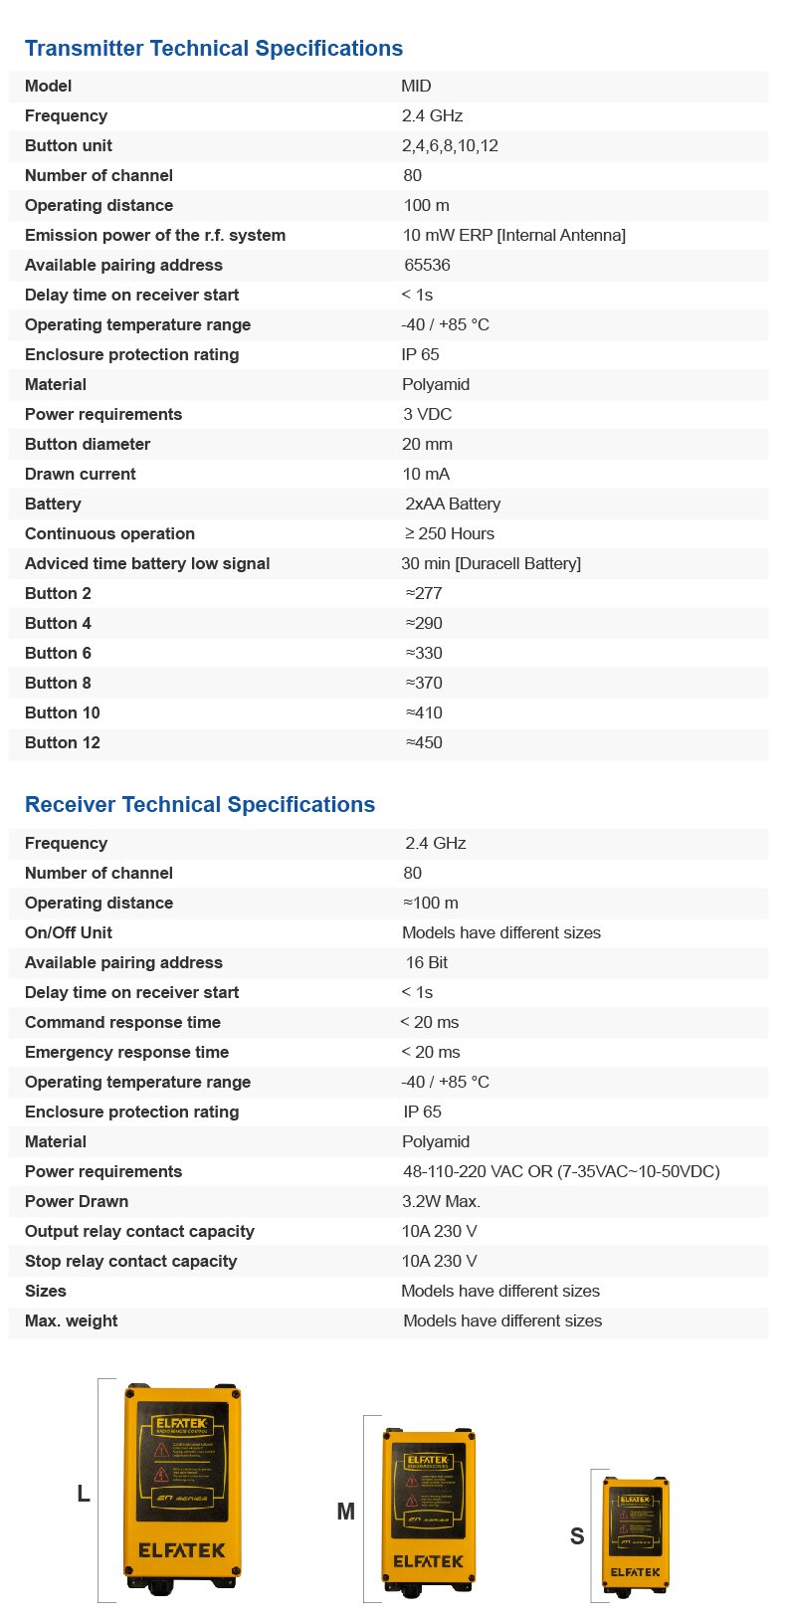The image size is (785, 1622).
Task: Select the Power Drawn value 3.2W Max.
Action: click(x=441, y=1201)
